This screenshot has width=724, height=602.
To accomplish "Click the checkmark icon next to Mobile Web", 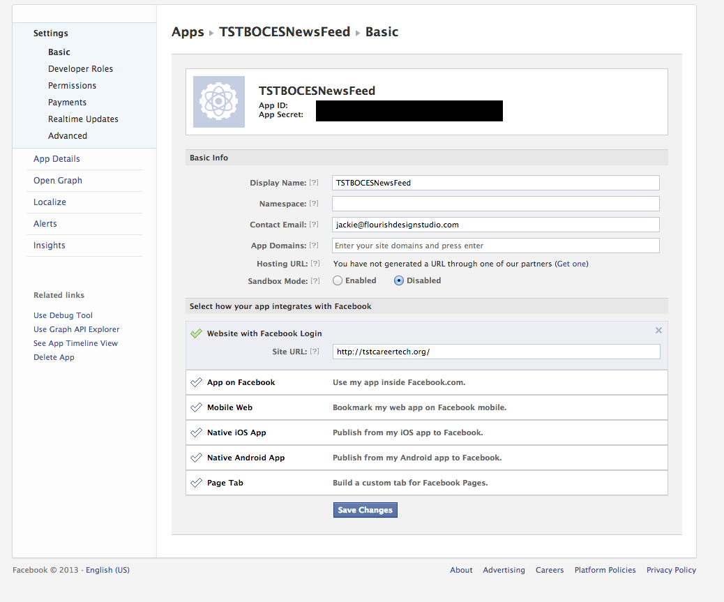I will coord(196,407).
